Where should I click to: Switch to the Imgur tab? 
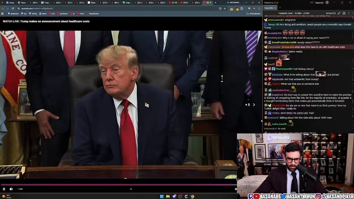click(x=127, y=2)
